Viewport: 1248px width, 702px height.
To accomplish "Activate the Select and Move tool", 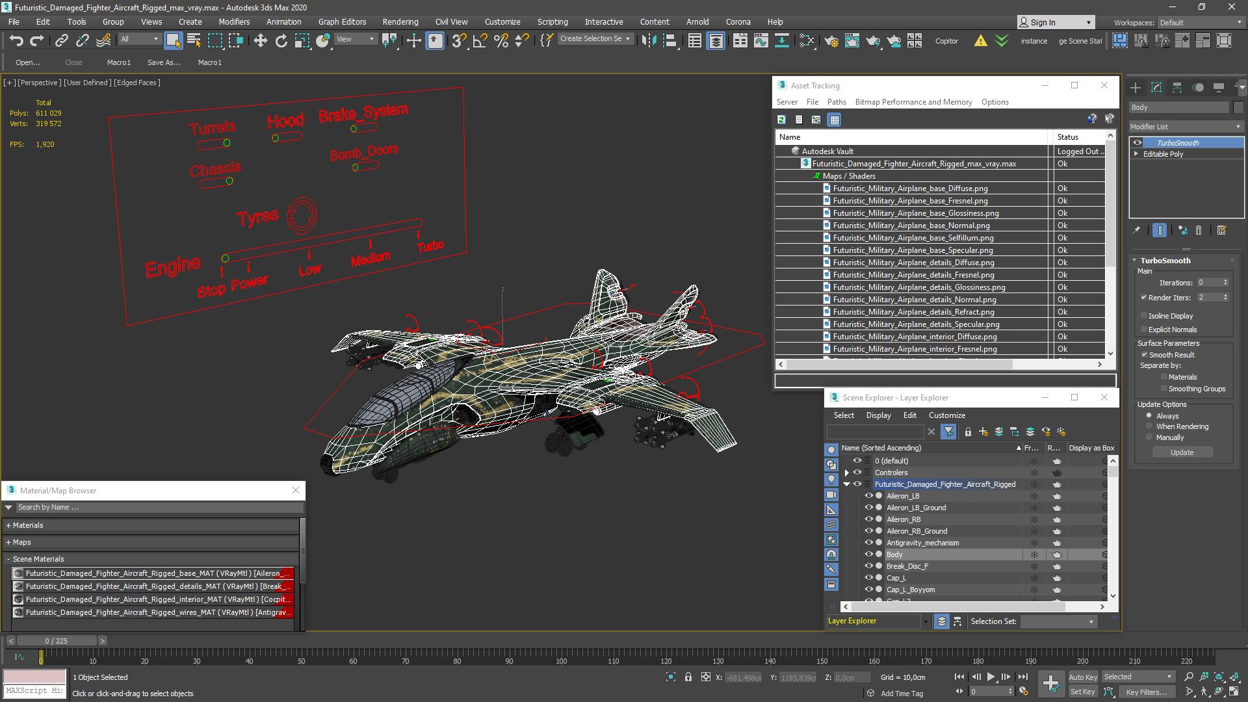I will coord(261,40).
